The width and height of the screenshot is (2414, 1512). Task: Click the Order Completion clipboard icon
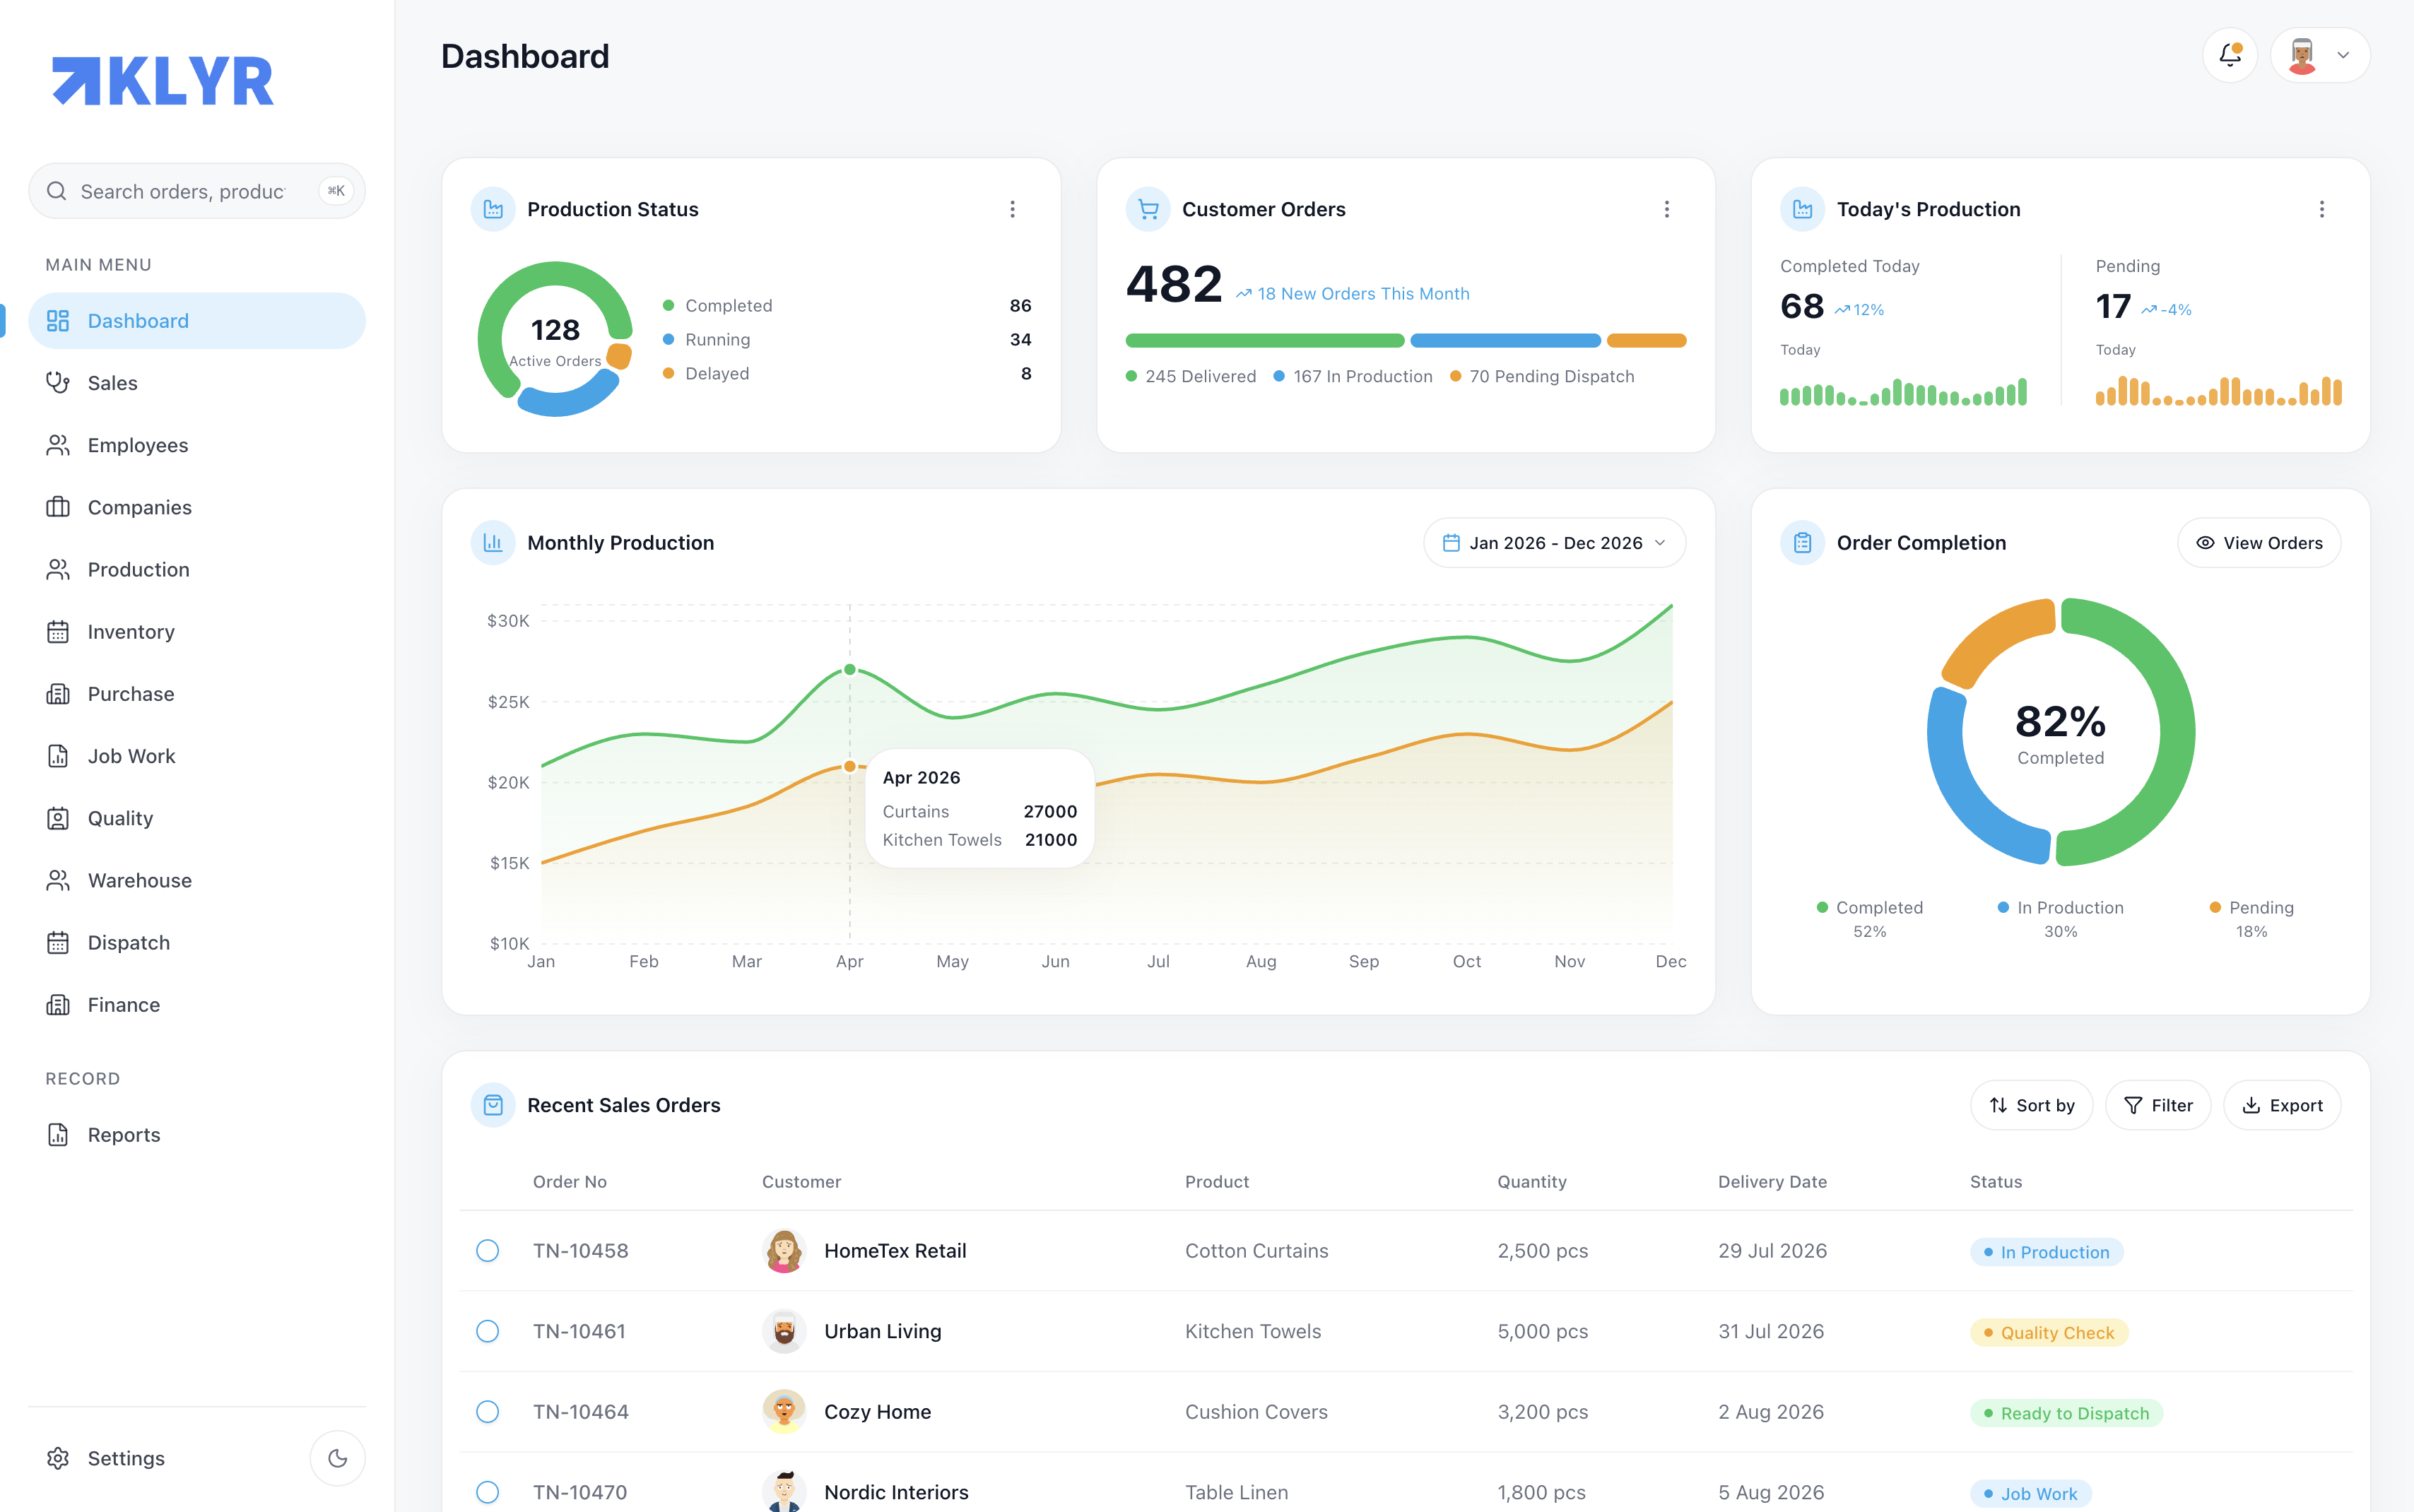pyautogui.click(x=1802, y=543)
